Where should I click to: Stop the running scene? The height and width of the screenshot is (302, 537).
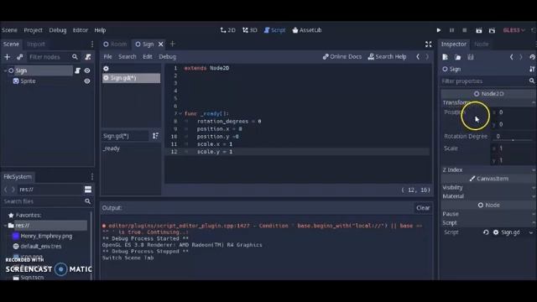[464, 30]
